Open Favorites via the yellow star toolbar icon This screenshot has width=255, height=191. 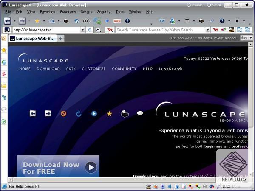tap(37, 21)
